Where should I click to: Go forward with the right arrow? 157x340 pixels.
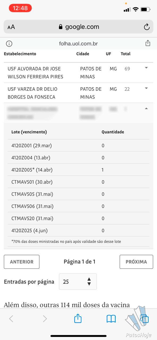(45, 319)
